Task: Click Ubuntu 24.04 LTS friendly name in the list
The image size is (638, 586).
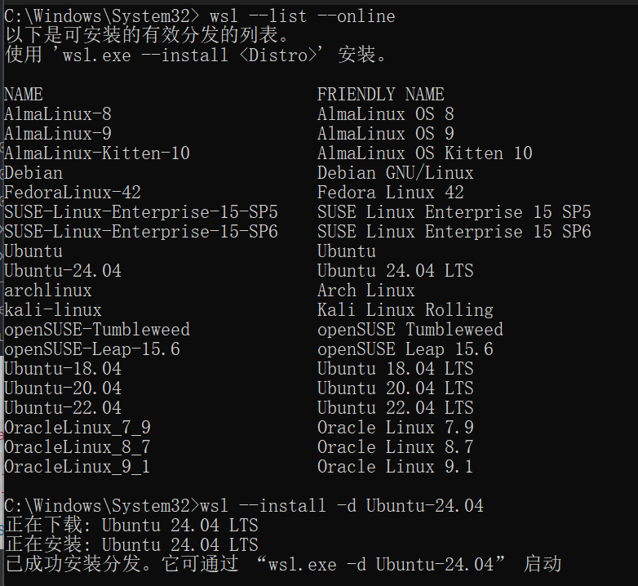Action: [395, 271]
